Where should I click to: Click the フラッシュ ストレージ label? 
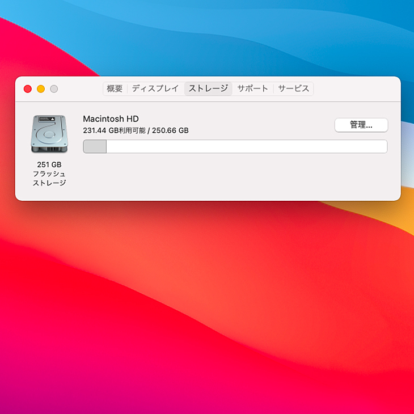pos(49,178)
